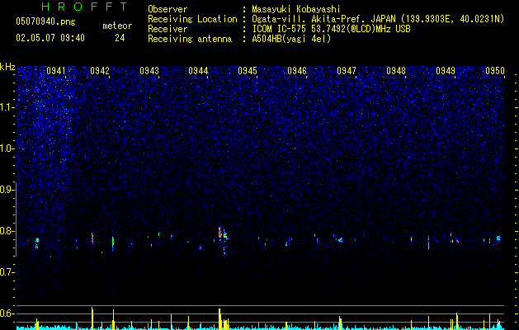Click time marker 0945
The width and height of the screenshot is (519, 330).
pyautogui.click(x=248, y=71)
